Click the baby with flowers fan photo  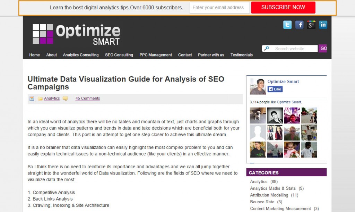[x=292, y=150]
